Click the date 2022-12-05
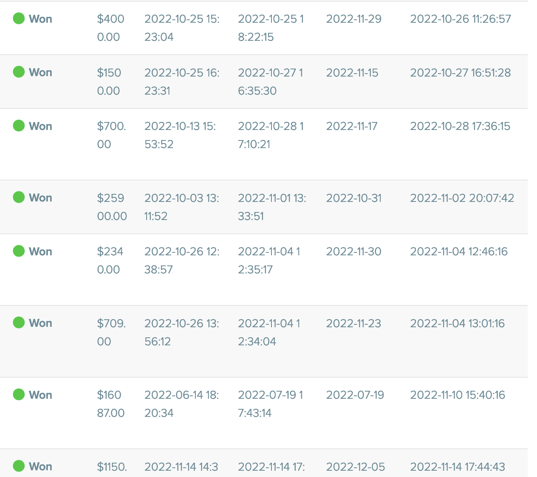The height and width of the screenshot is (477, 537). [355, 467]
